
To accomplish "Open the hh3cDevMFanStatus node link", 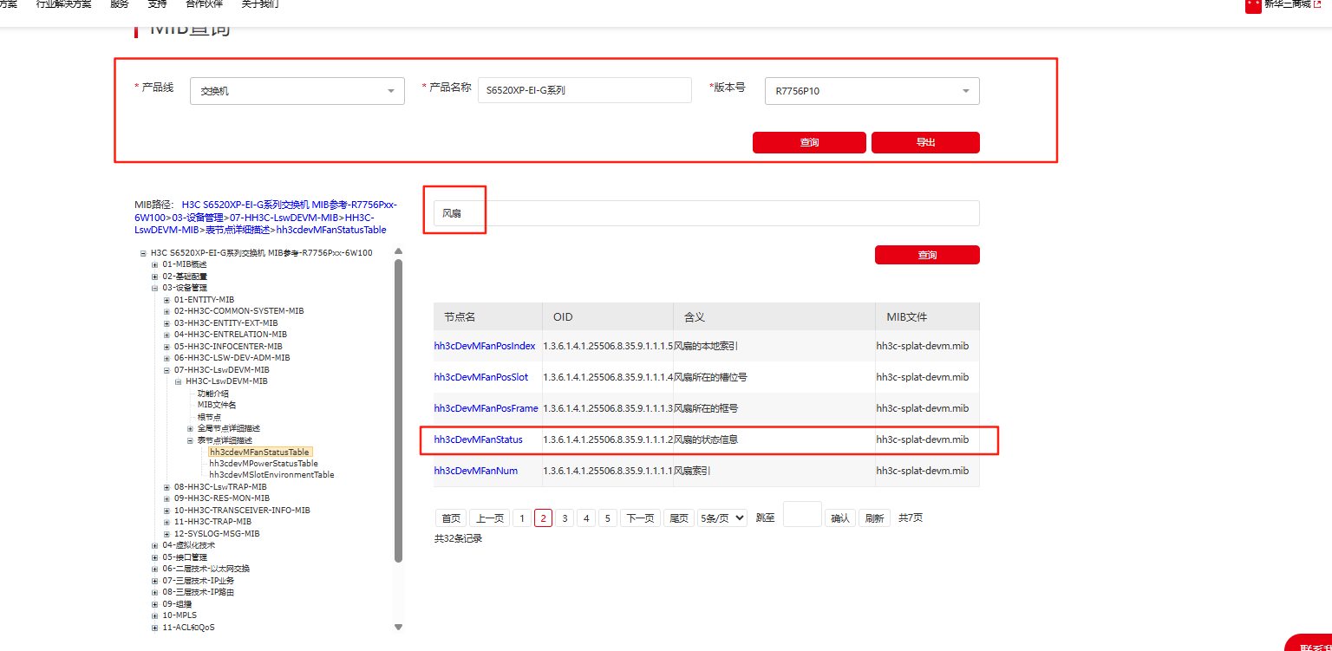I will [478, 439].
